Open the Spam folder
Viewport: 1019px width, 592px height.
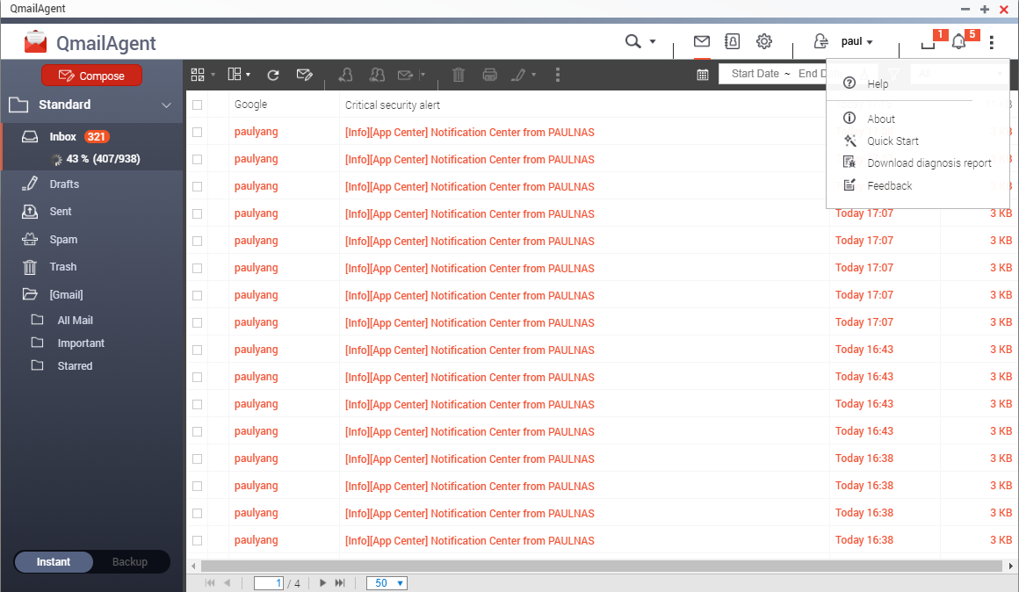click(x=63, y=239)
